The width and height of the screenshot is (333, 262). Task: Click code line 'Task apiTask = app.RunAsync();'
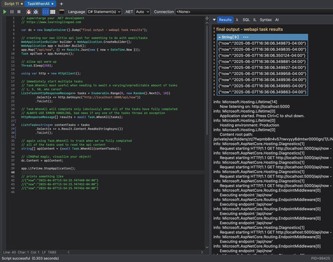click(x=47, y=54)
